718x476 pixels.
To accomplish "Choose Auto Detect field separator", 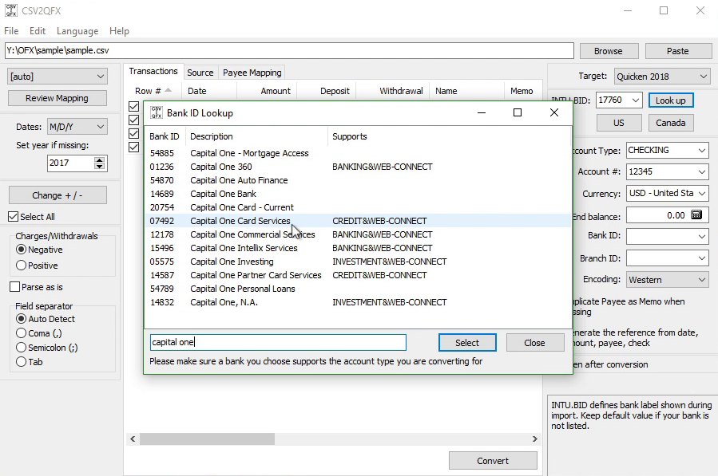I will coord(21,319).
